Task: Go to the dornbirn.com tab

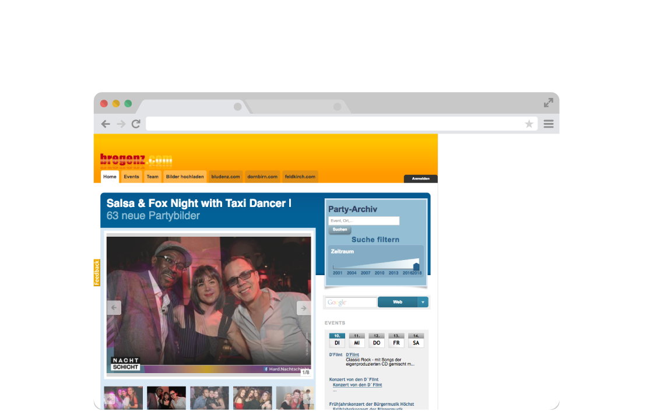Action: (x=262, y=177)
